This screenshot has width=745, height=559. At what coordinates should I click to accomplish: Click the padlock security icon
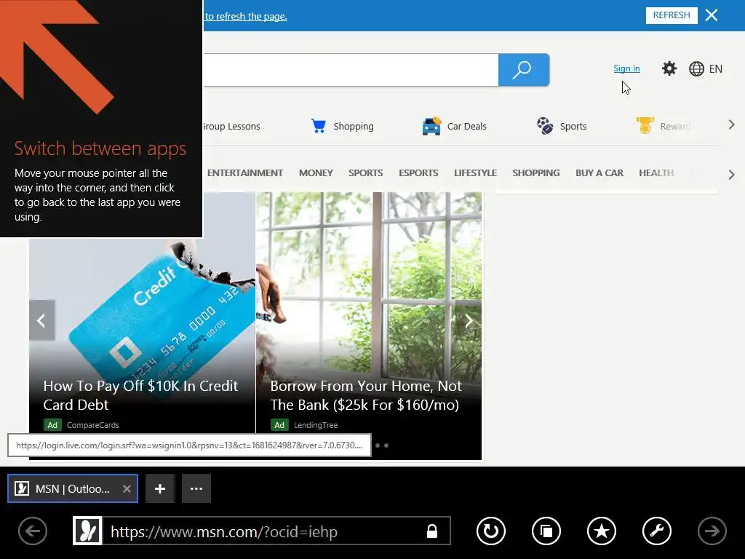[x=432, y=531]
